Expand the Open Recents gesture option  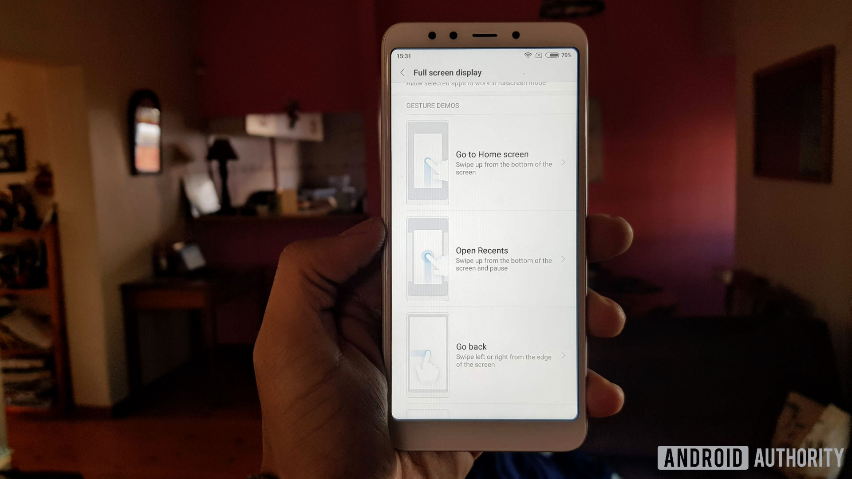pyautogui.click(x=563, y=258)
